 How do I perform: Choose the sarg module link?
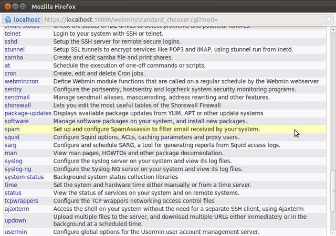pos(10,145)
